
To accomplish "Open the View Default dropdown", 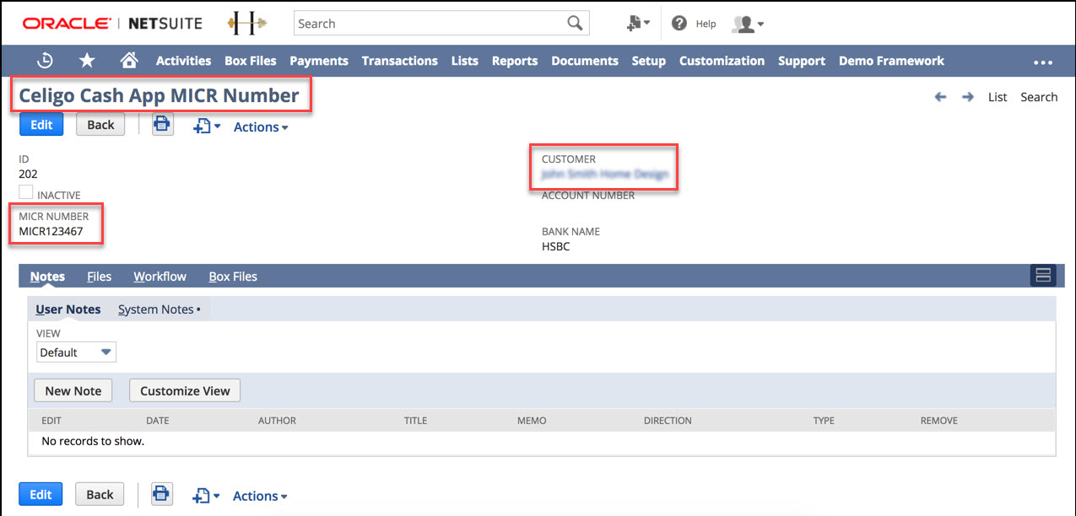I will coord(76,352).
